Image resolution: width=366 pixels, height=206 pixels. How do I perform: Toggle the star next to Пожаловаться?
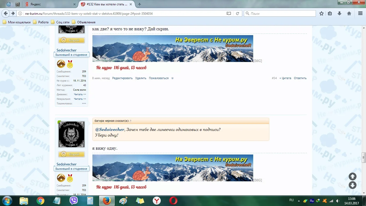[172, 78]
